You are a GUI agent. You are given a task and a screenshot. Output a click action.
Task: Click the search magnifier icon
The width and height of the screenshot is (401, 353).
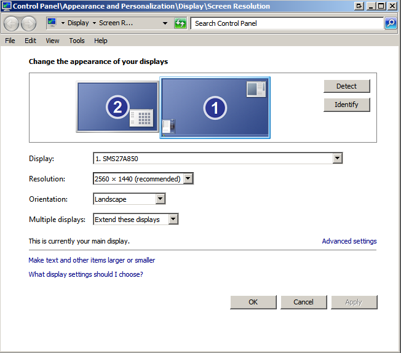391,23
